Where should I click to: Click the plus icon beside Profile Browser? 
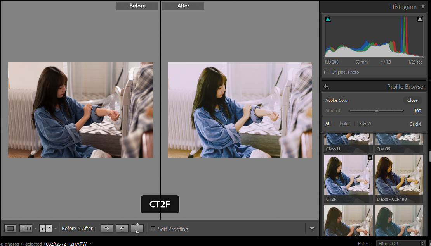point(326,87)
